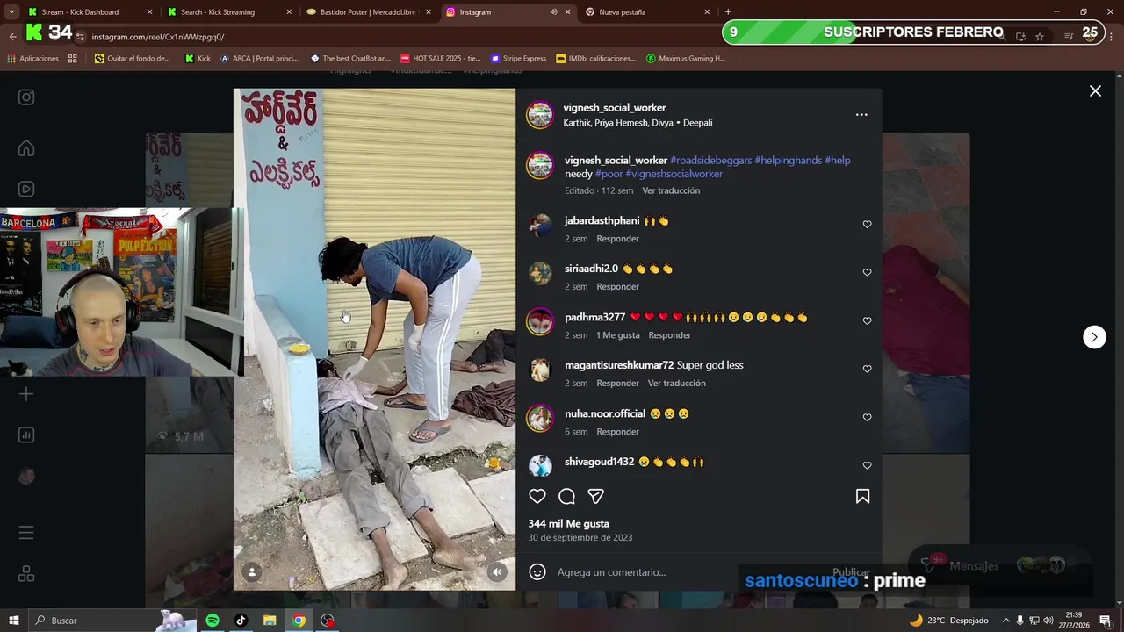Open Instagram home from the left sidebar
1124x632 pixels.
click(26, 148)
